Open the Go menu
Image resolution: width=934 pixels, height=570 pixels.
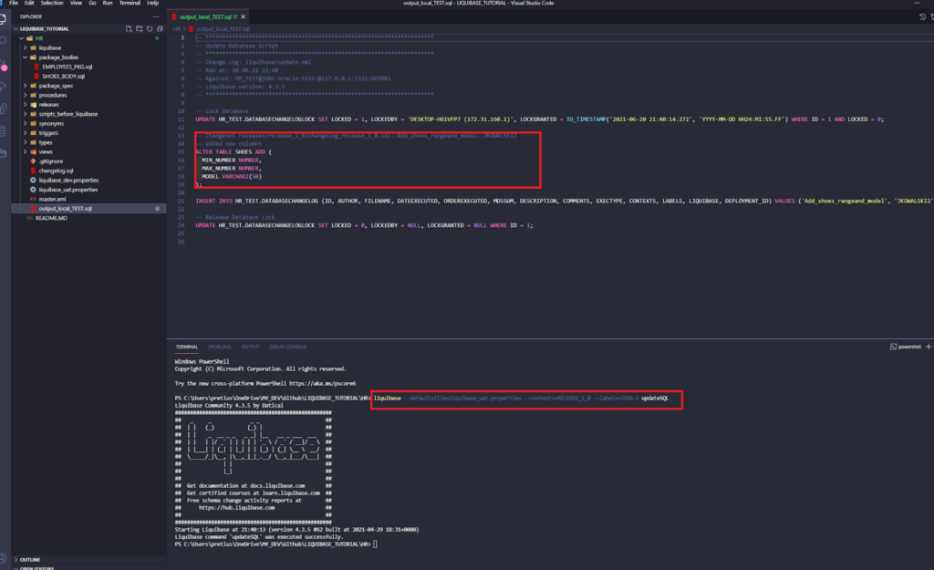click(x=92, y=3)
